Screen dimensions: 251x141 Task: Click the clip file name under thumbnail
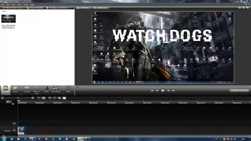(x=9, y=27)
